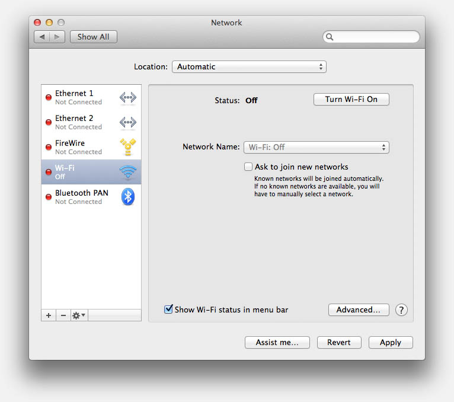454x402 pixels.
Task: Go back with the left arrow
Action: pos(41,37)
